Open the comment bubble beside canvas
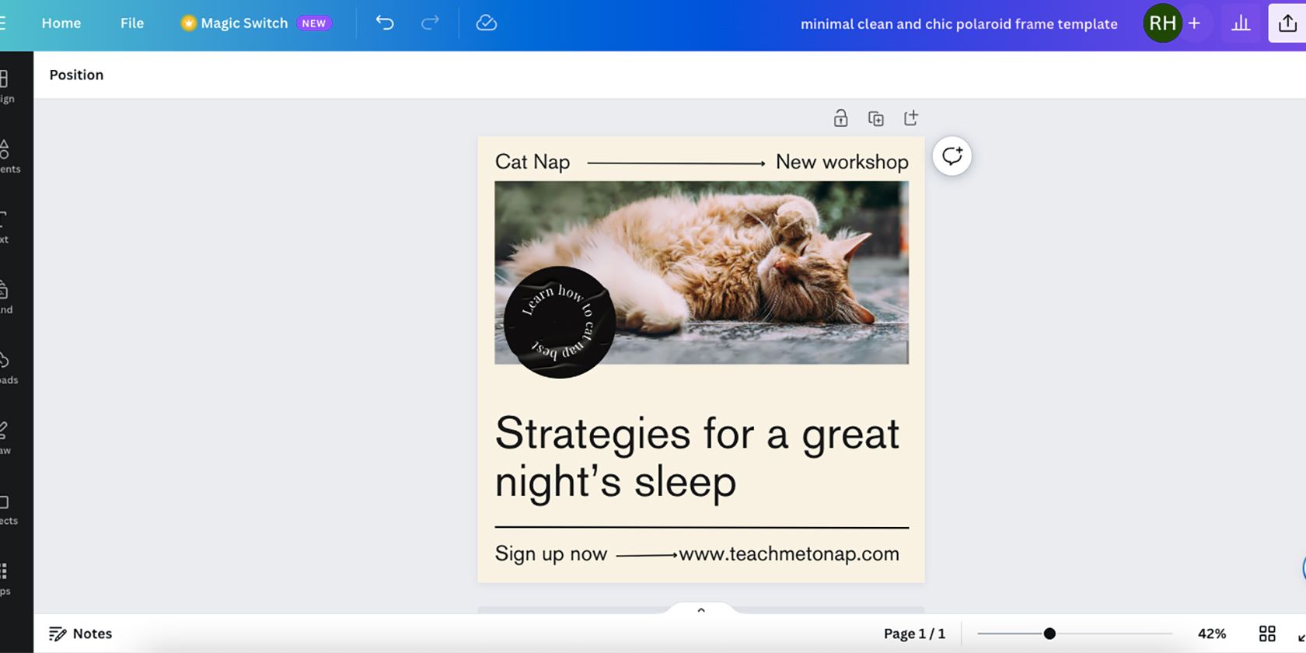The width and height of the screenshot is (1306, 653). tap(952, 156)
